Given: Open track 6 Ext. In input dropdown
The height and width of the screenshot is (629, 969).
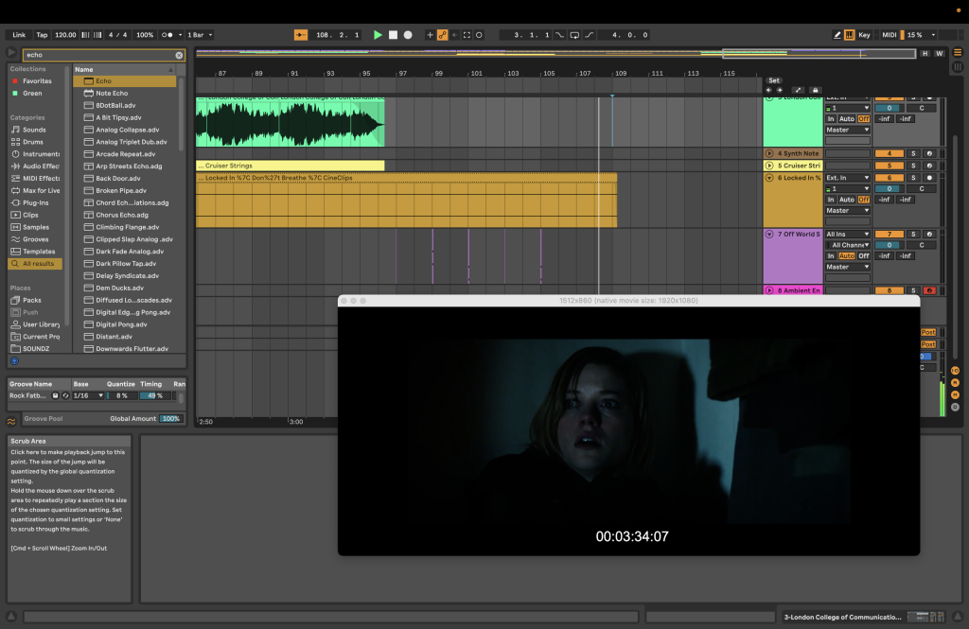Looking at the screenshot, I should (x=847, y=178).
